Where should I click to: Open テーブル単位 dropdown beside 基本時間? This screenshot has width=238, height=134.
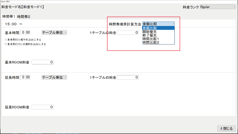pos(54,33)
